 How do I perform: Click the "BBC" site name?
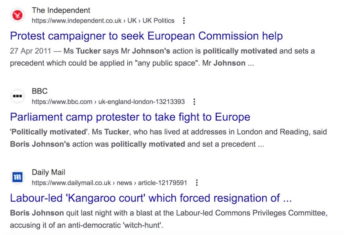pyautogui.click(x=40, y=91)
